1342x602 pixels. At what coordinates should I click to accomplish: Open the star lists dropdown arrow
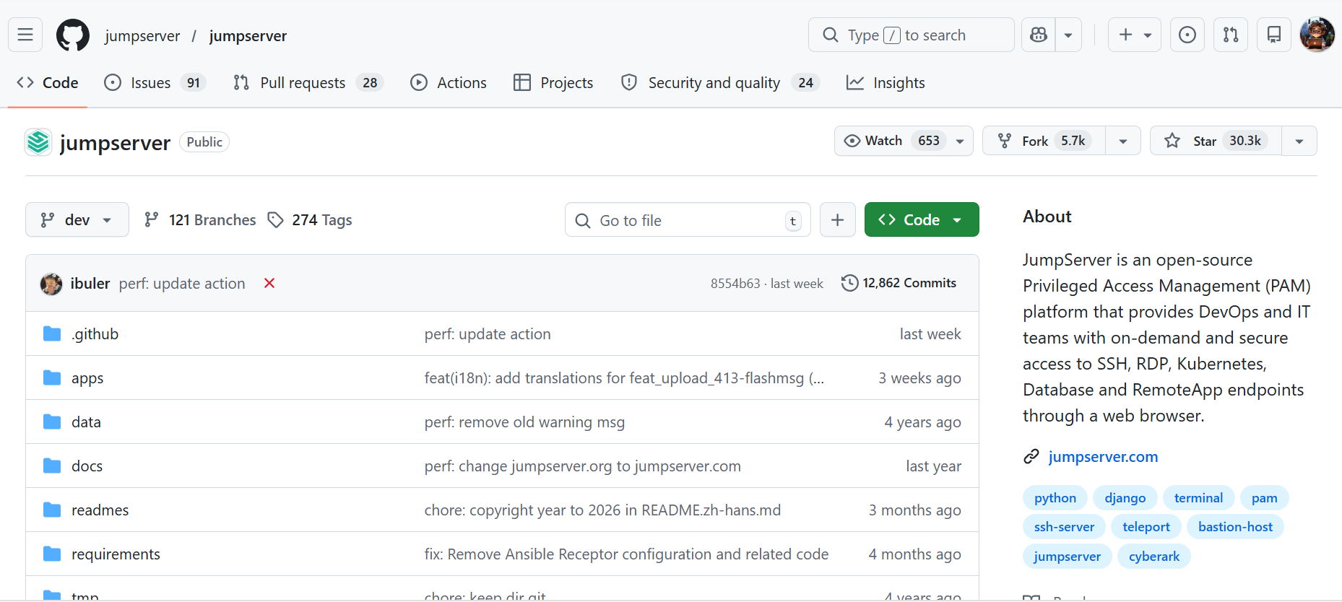1299,141
